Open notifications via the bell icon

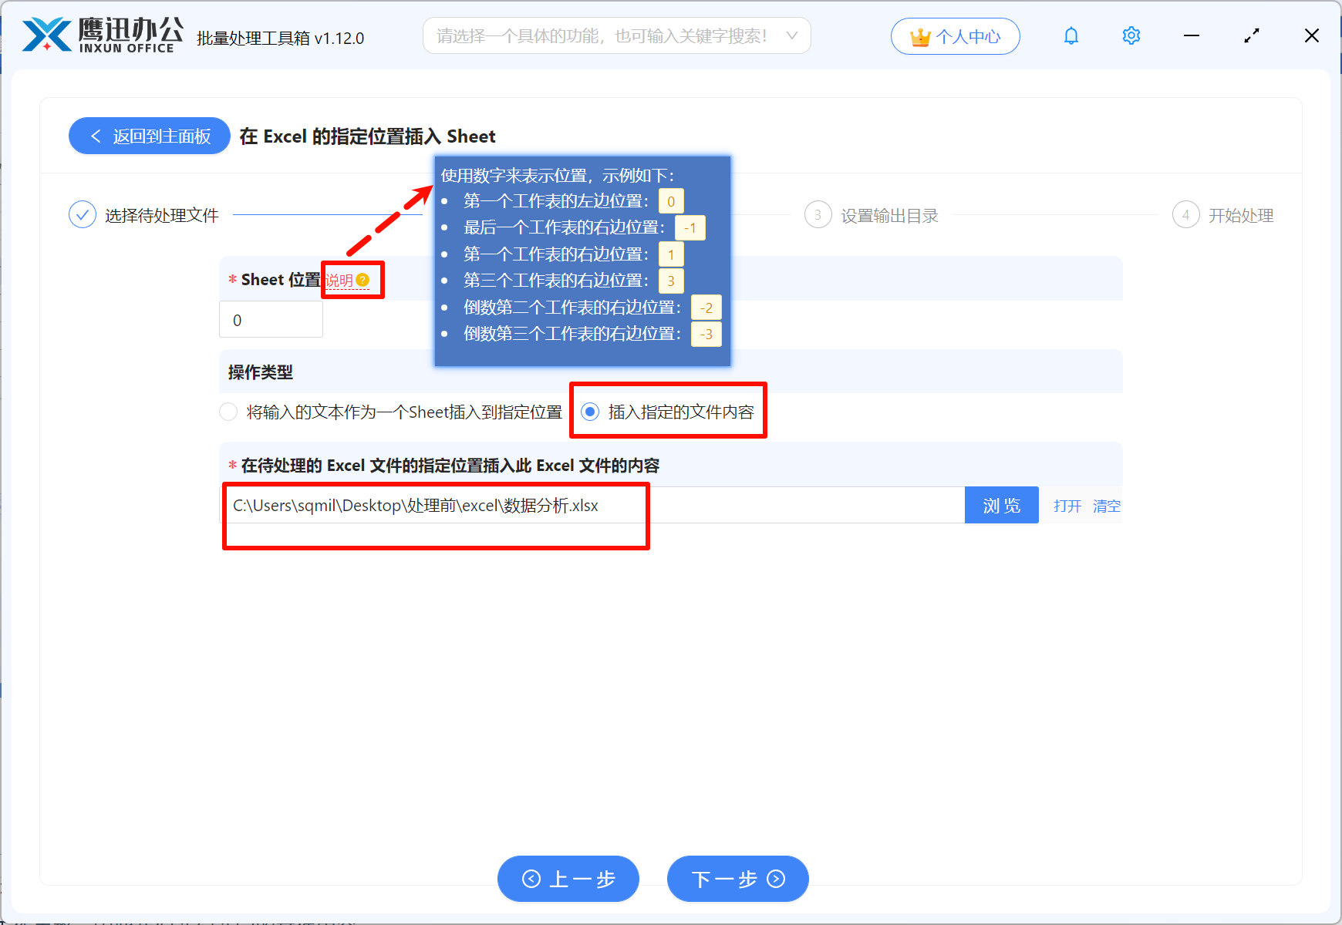[1071, 35]
